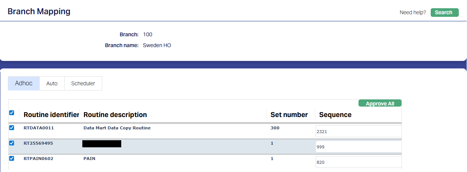
Task: Select the RTDATA0011 routine identifier cell
Action: point(39,128)
